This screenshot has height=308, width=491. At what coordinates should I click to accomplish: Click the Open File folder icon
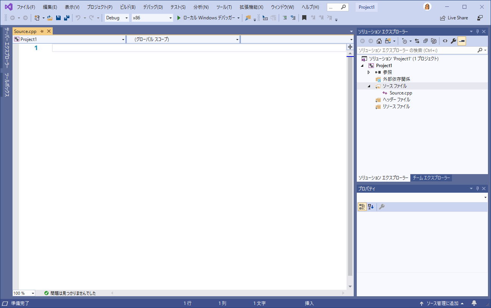[50, 18]
